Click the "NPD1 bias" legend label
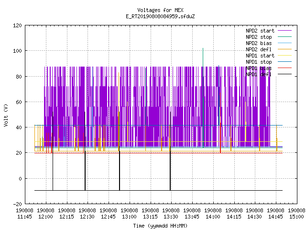 (259, 68)
